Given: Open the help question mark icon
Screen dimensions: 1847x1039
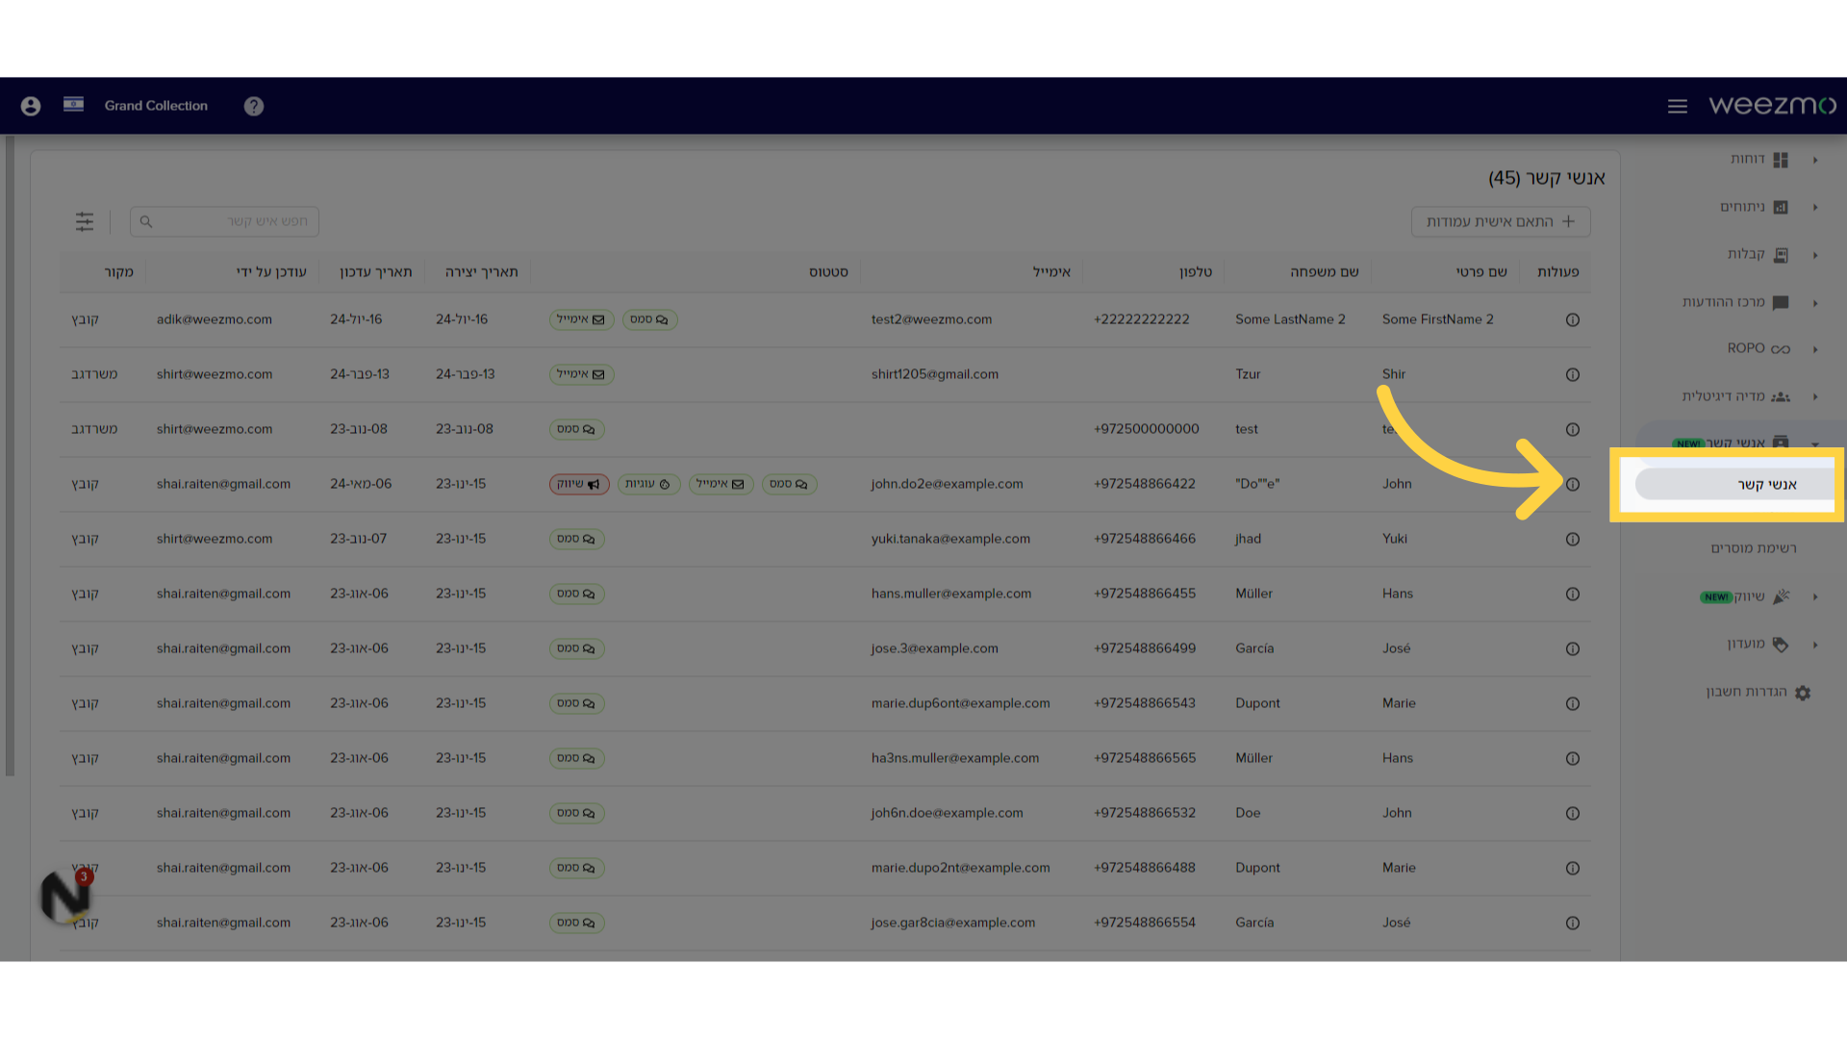Looking at the screenshot, I should (x=254, y=106).
